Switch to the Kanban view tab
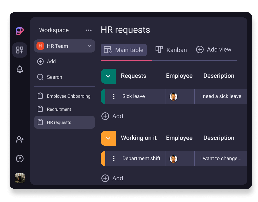 (171, 50)
